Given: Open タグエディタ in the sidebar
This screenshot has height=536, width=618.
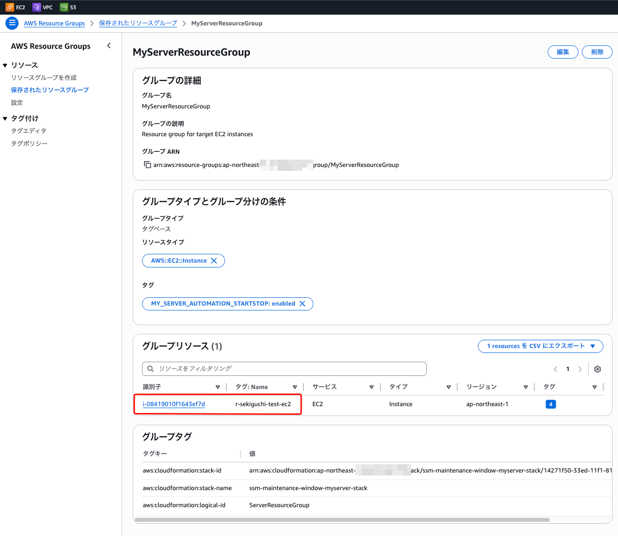Looking at the screenshot, I should tap(29, 131).
